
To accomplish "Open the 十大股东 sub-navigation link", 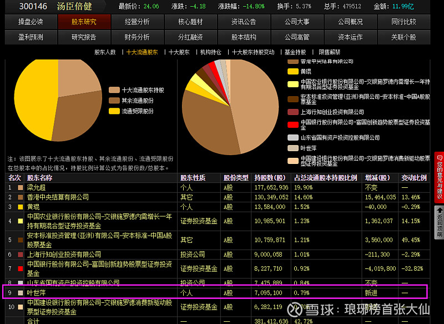I will [x=179, y=52].
